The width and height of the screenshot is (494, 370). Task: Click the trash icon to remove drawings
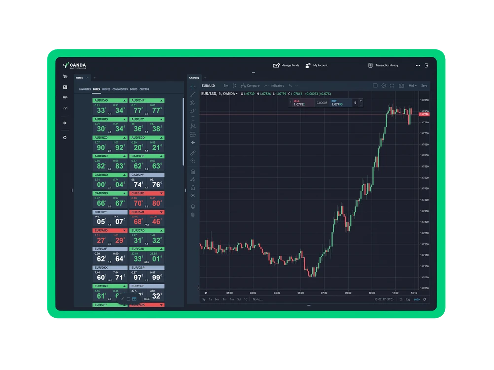pos(193,215)
